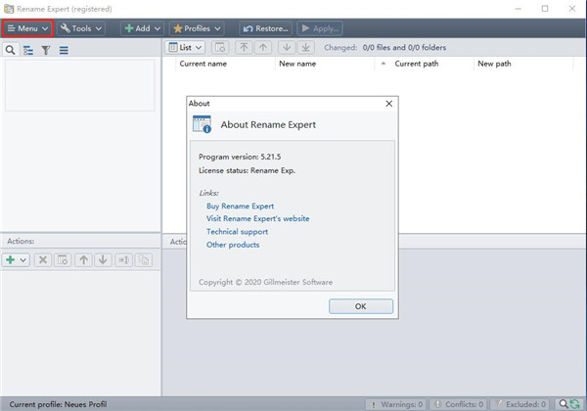
Task: Maximize the Rename Expert window
Action: (x=545, y=9)
